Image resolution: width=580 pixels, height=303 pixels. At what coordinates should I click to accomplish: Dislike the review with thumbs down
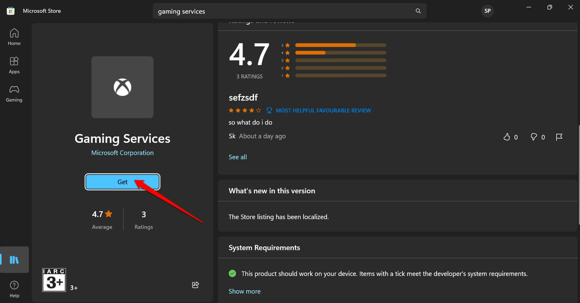(533, 137)
